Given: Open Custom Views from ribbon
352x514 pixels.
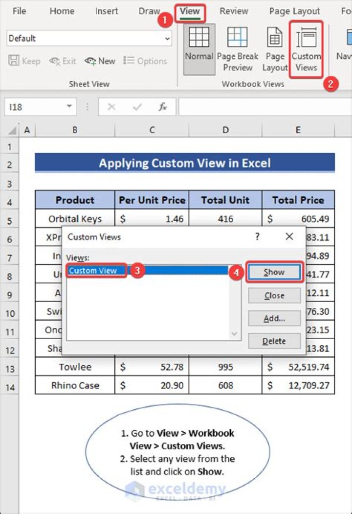Looking at the screenshot, I should coord(306,49).
